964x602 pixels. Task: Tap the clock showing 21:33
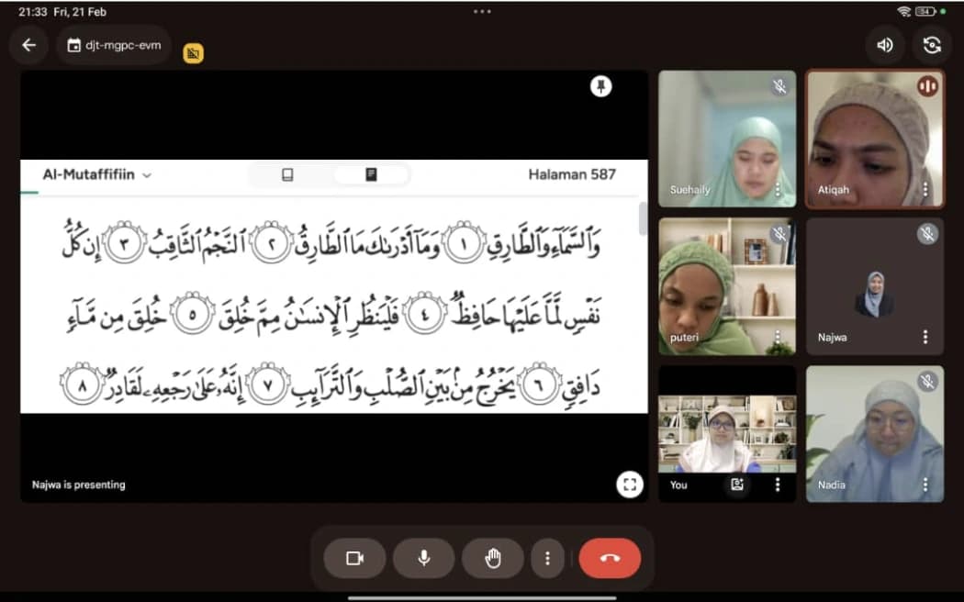(x=32, y=12)
